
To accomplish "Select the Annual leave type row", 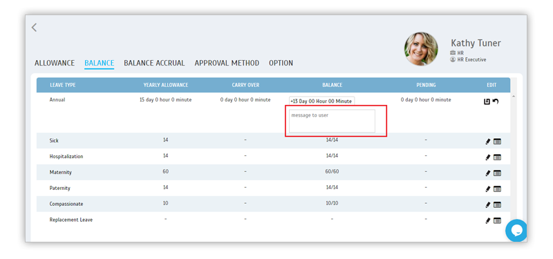I will pos(273,113).
